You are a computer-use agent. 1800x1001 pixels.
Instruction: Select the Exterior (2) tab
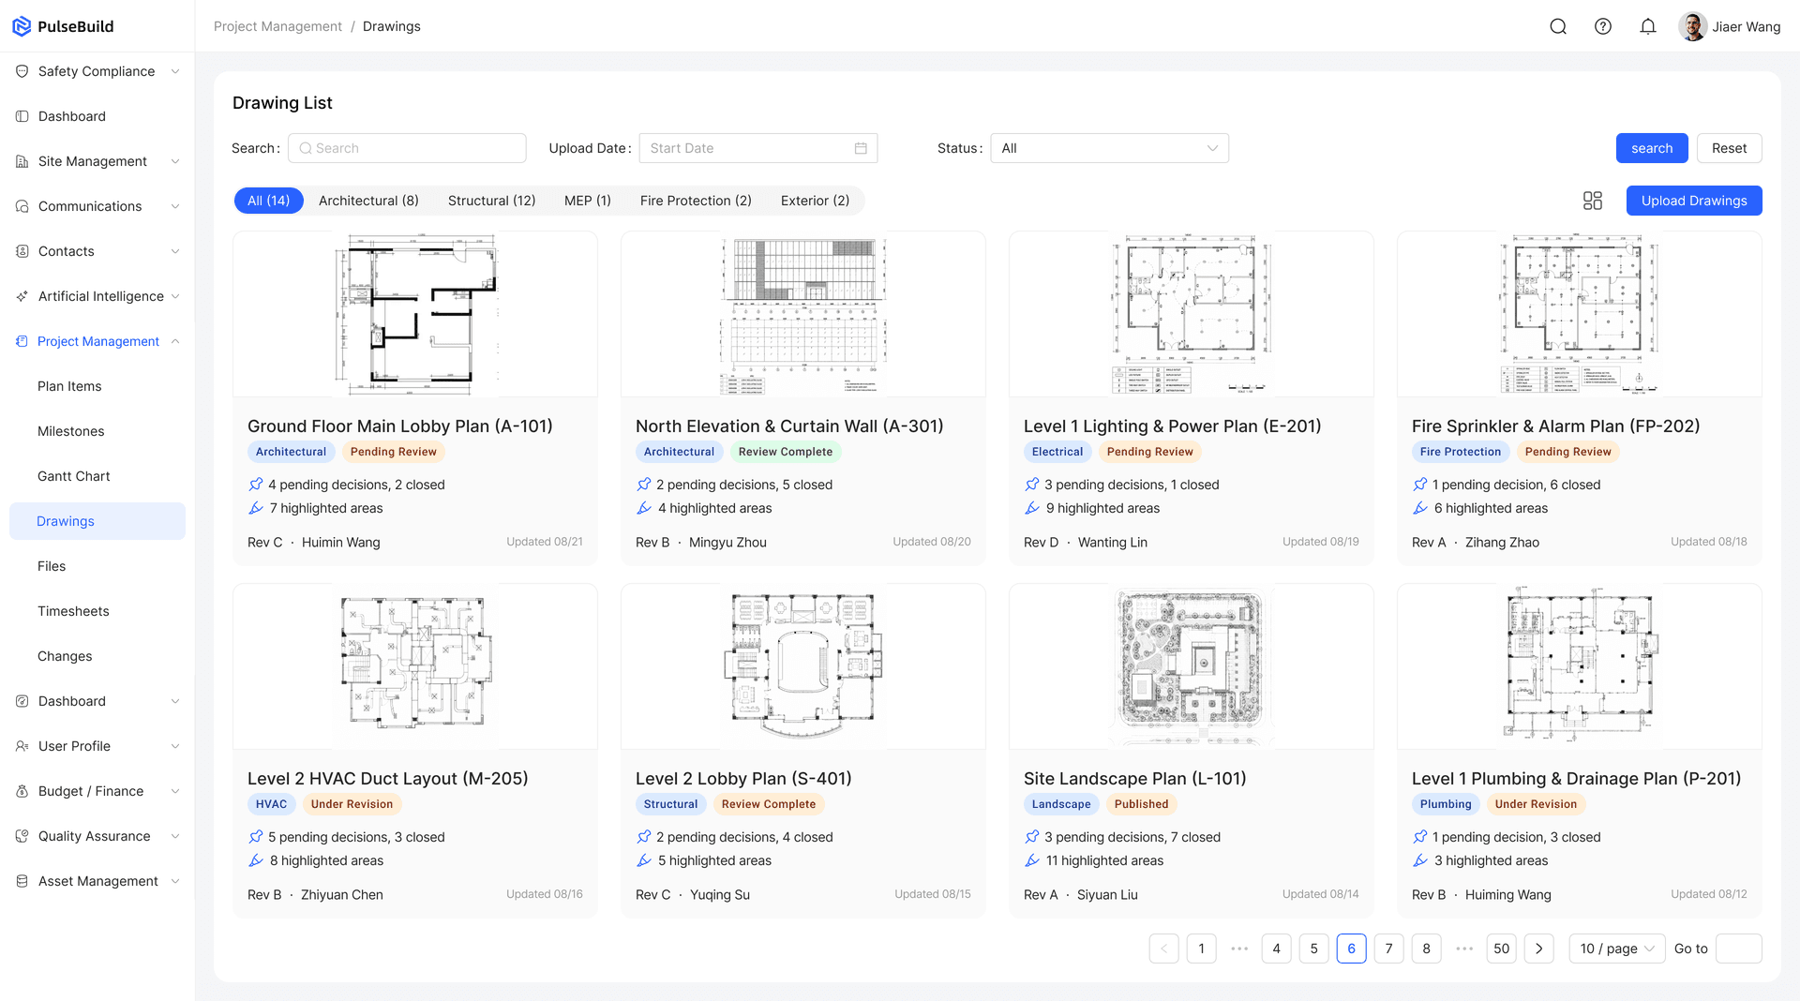coord(815,201)
